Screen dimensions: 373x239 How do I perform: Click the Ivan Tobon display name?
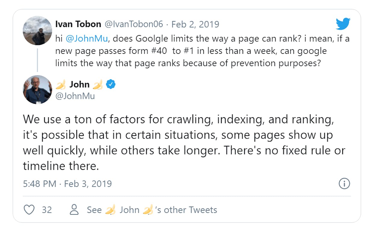(x=78, y=24)
